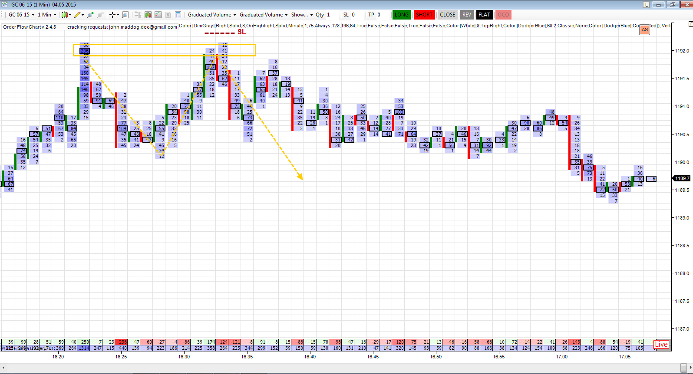Select the candlestick chart style icon

(64, 15)
